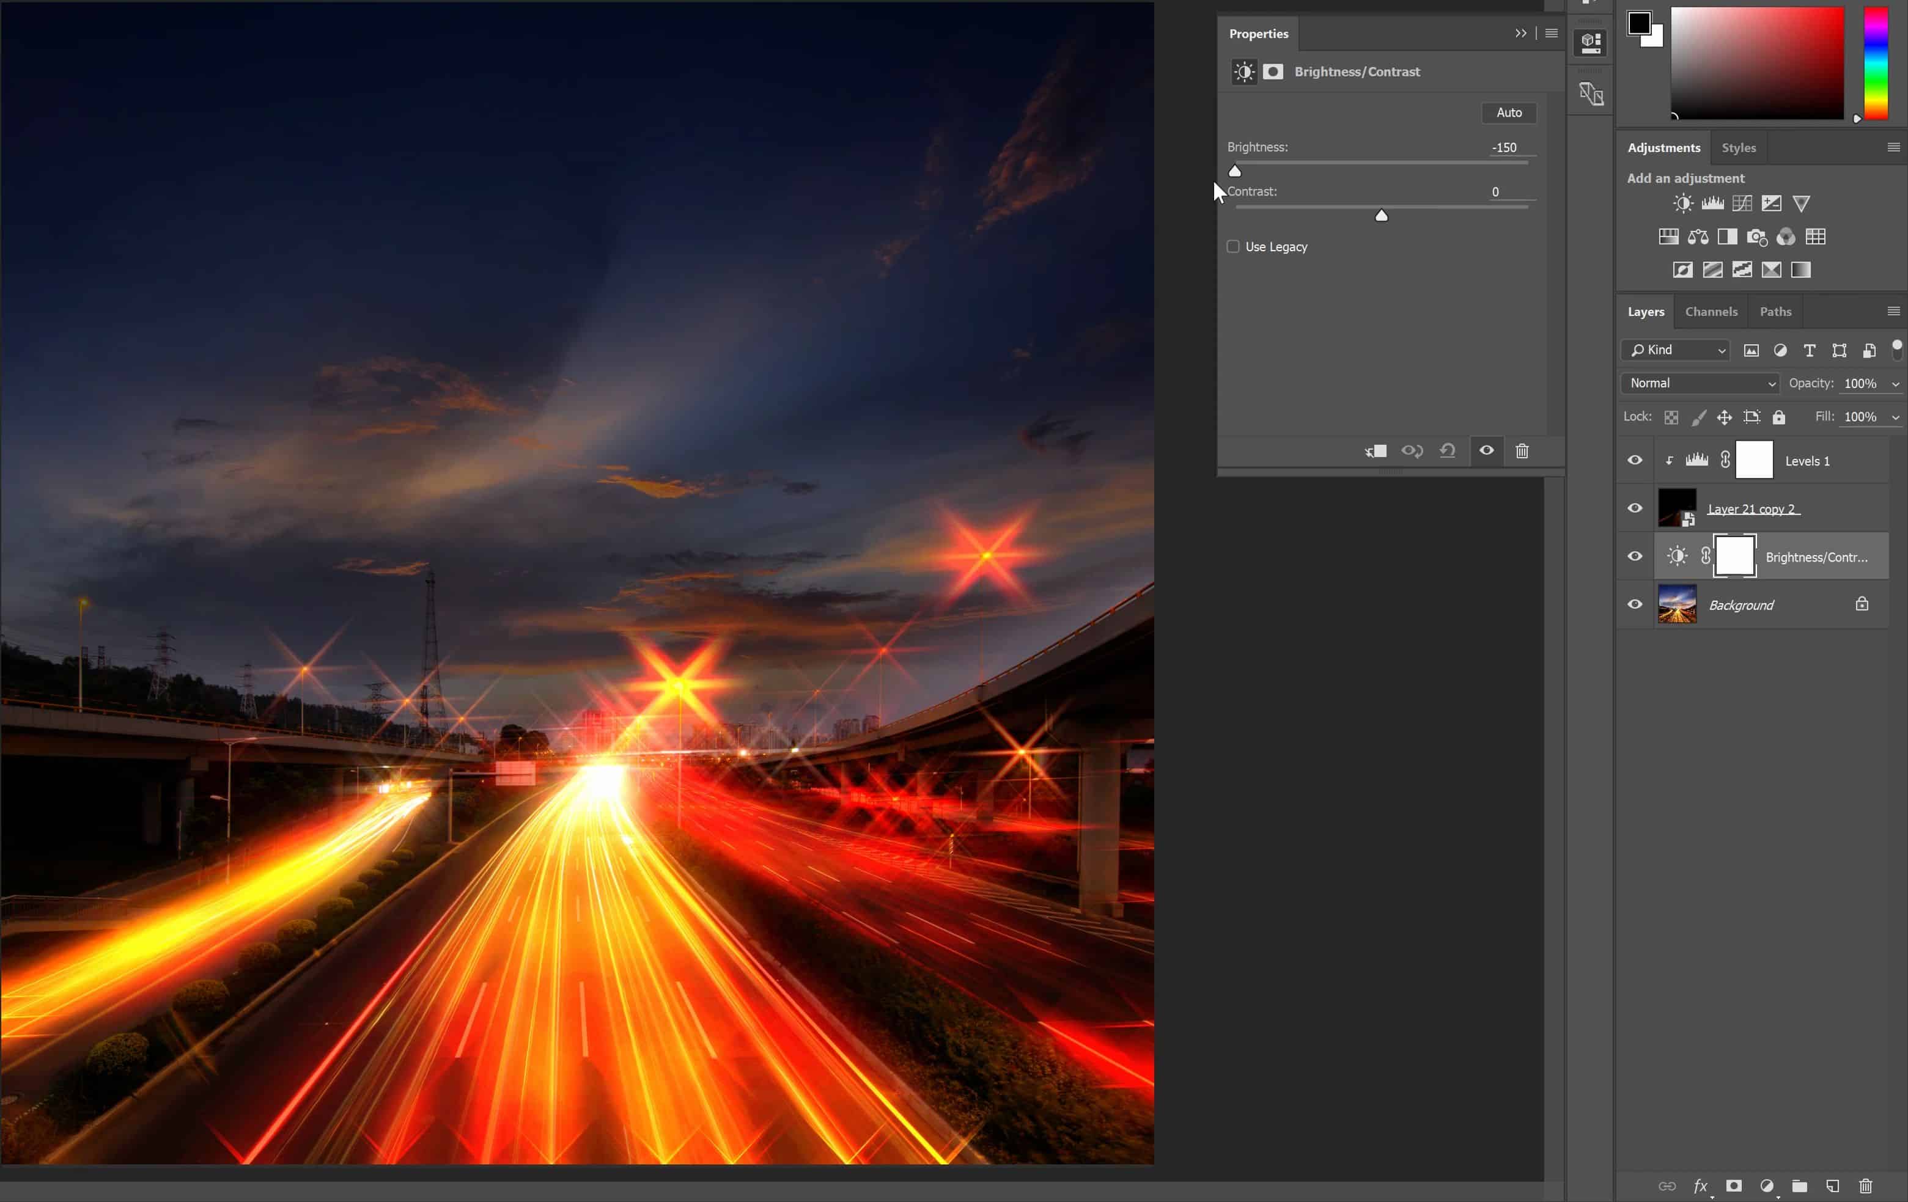
Task: Open the blend mode dropdown showing Normal
Action: (1699, 383)
